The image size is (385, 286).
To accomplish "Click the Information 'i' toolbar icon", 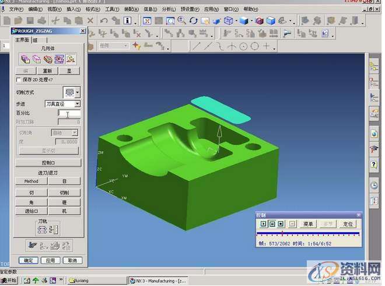I will 128,21.
